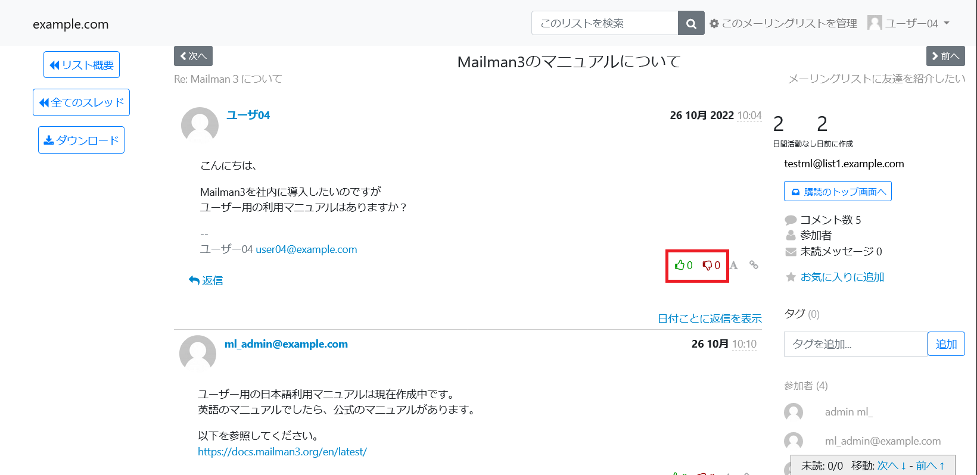This screenshot has height=475, width=977.
Task: Jump to previous unread with 前へ↑ link
Action: point(931,465)
